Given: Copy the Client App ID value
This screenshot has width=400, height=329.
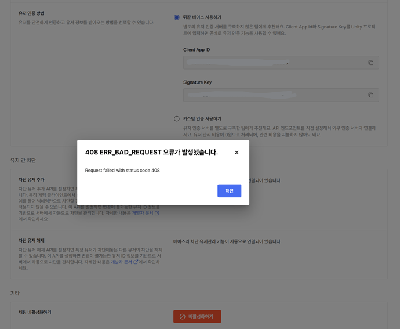Looking at the screenshot, I should pyautogui.click(x=371, y=63).
